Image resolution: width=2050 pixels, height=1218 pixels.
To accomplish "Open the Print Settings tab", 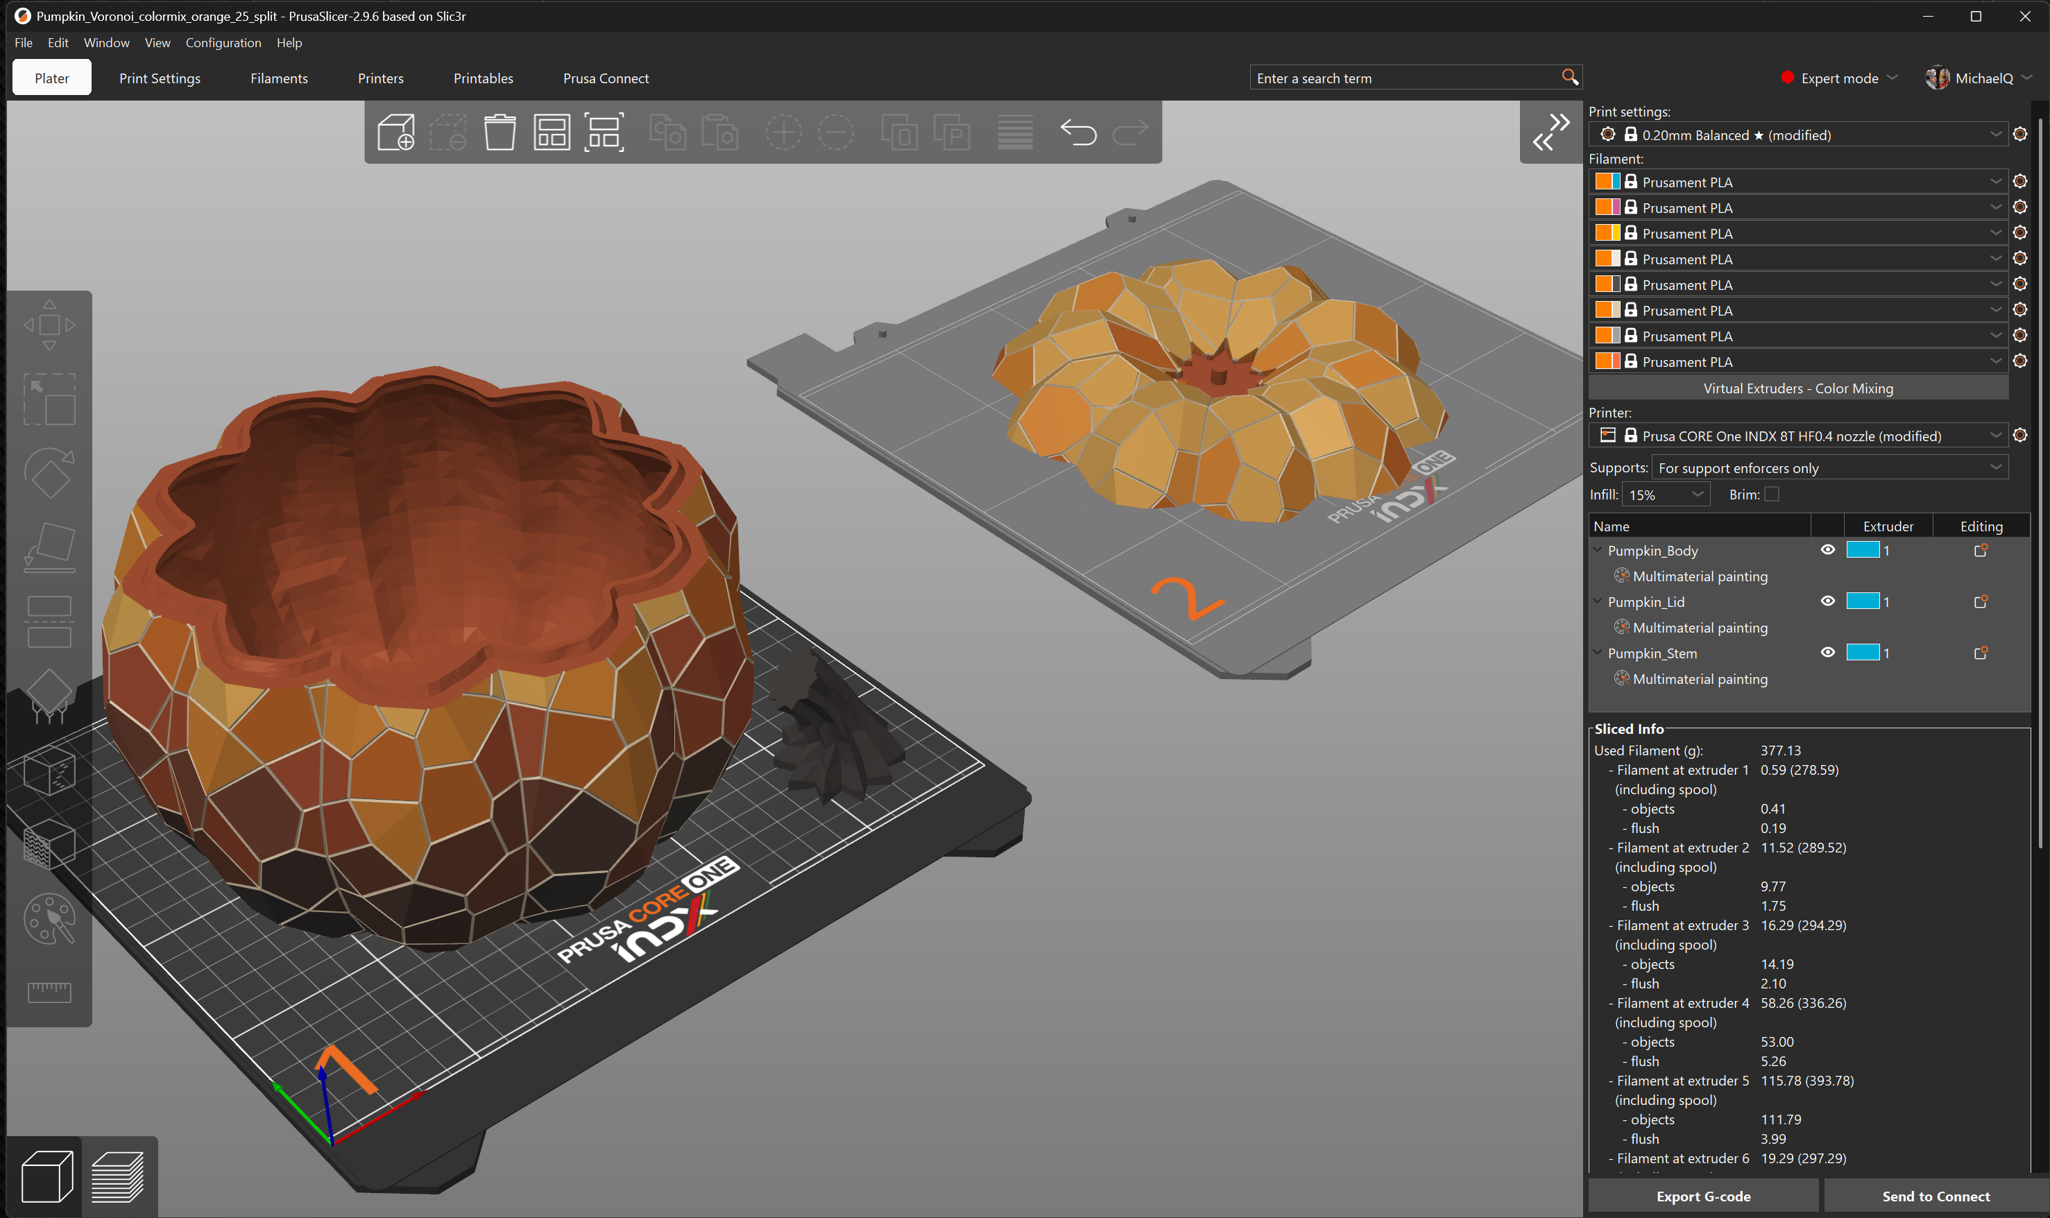I will [x=159, y=78].
